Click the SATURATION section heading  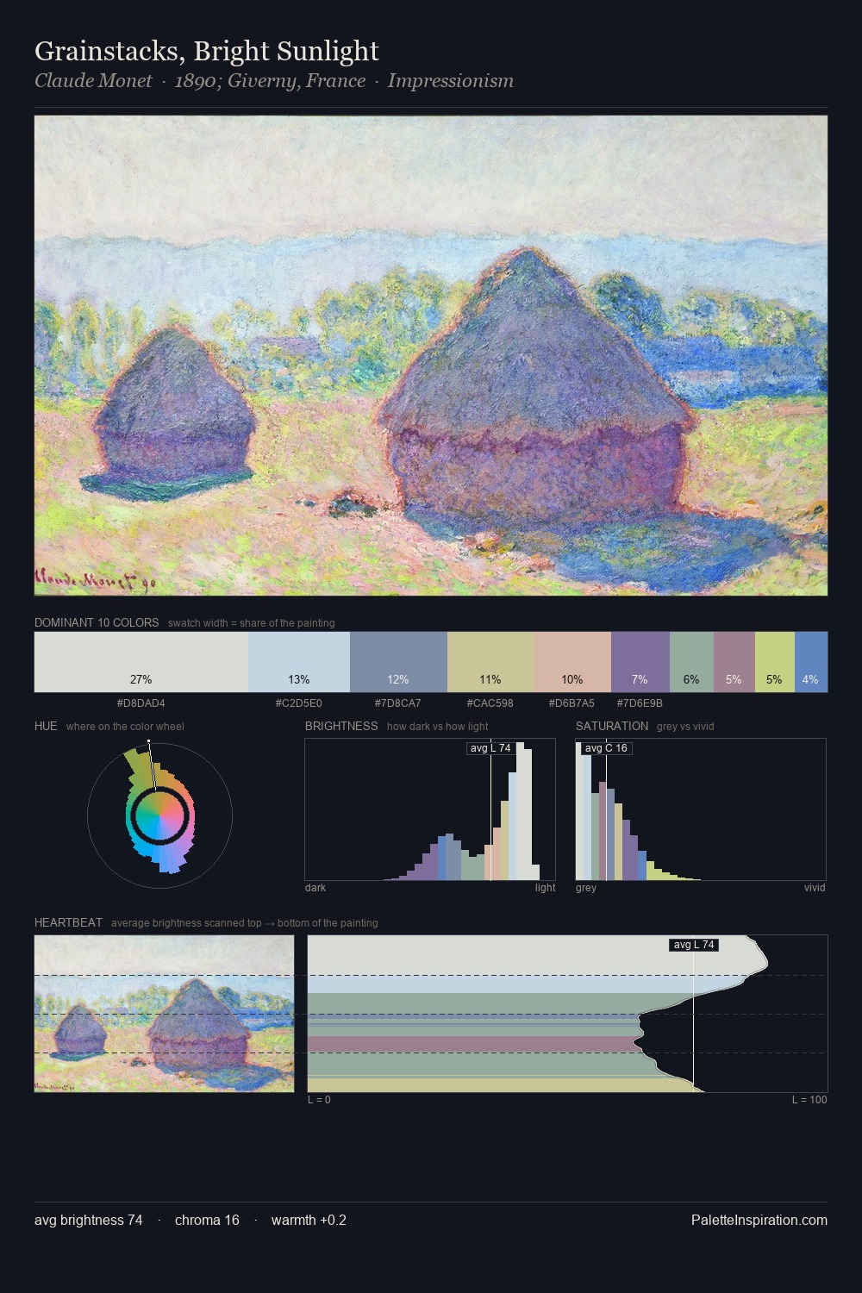(x=612, y=726)
